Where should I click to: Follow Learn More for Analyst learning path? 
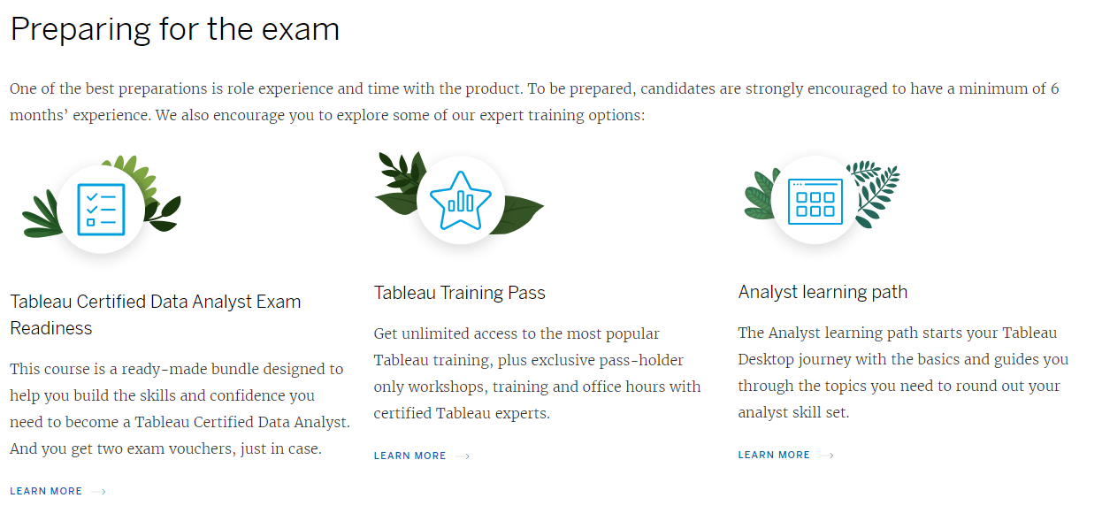pyautogui.click(x=774, y=456)
